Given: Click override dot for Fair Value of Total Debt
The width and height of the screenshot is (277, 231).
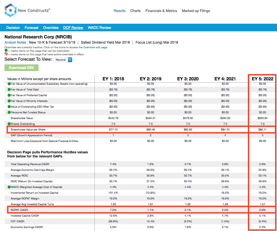Looking at the screenshot, I should point(9,90).
